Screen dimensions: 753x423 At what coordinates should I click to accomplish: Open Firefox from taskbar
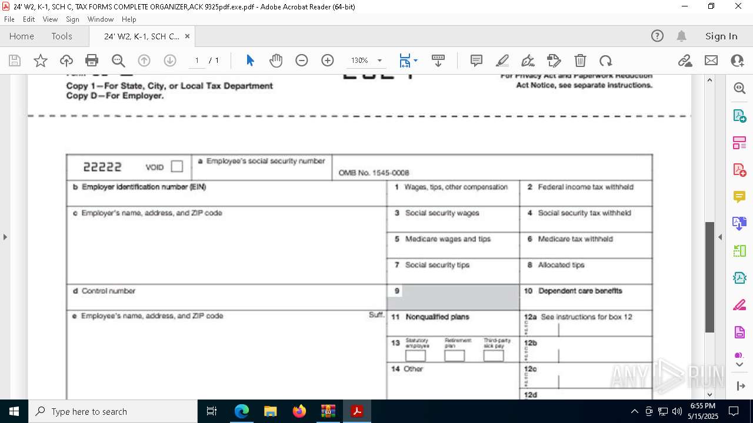(299, 411)
